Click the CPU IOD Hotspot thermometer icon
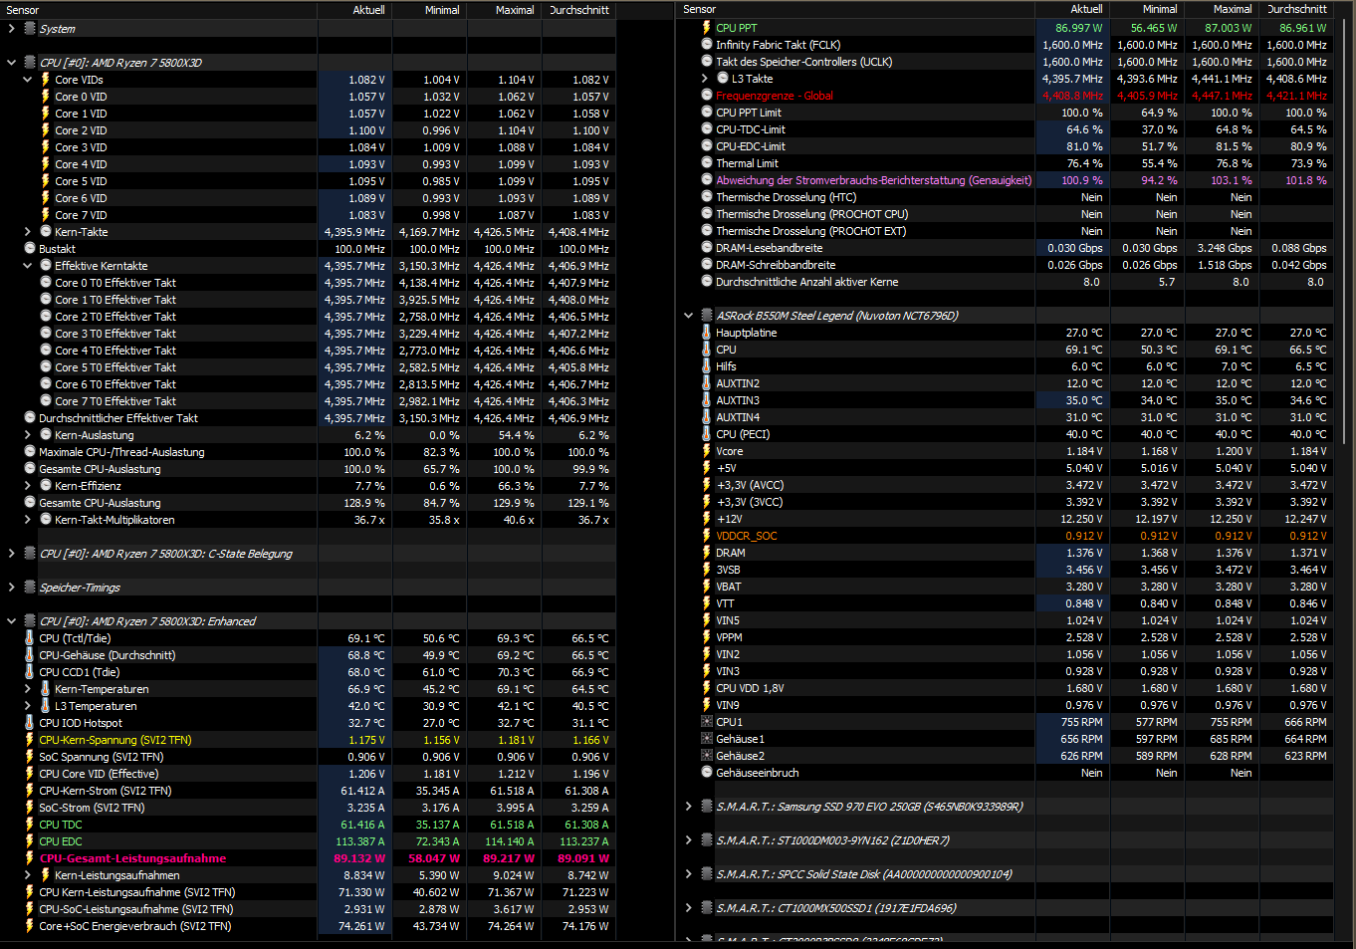This screenshot has height=949, width=1356. [x=30, y=723]
